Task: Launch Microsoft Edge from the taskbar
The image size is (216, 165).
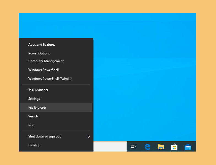Action: coord(147,147)
